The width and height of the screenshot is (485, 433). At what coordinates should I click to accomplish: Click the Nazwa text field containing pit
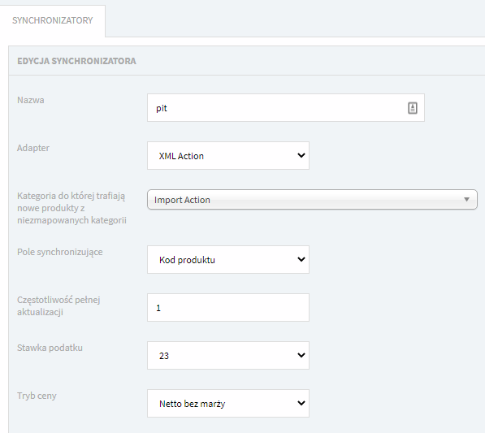[x=286, y=107]
